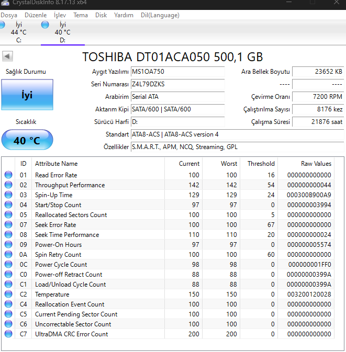Viewport: 346px width, 352px height.
Task: Open the Yardım menu
Action: pos(124,15)
